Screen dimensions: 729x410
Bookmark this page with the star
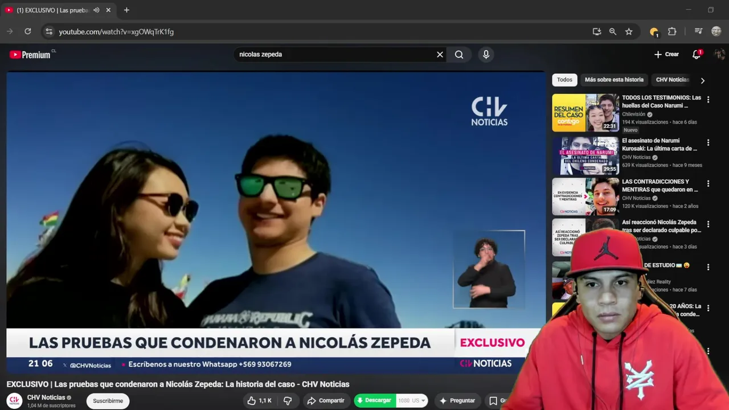[629, 32]
